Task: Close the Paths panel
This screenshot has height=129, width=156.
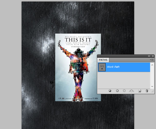Action: pyautogui.click(x=153, y=56)
